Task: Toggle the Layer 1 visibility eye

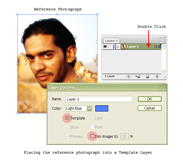Action: tap(105, 47)
